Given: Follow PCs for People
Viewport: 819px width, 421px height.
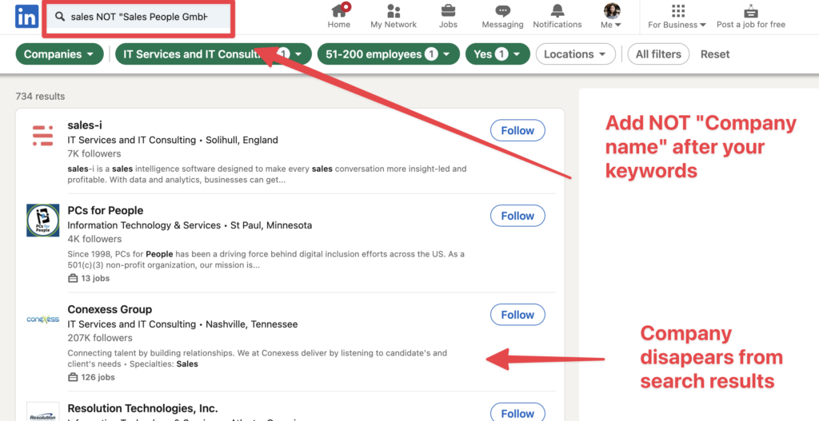Looking at the screenshot, I should pyautogui.click(x=517, y=216).
